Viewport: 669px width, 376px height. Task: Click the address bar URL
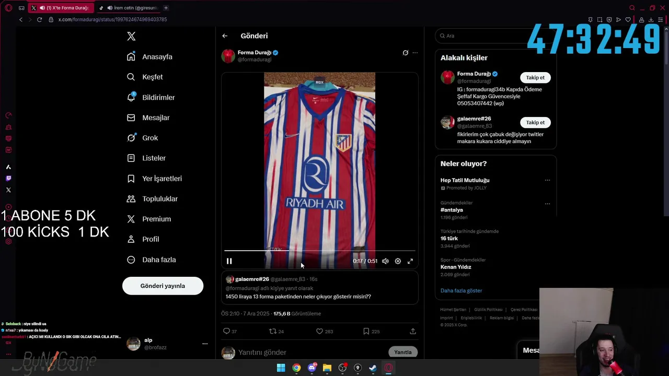tap(112, 19)
